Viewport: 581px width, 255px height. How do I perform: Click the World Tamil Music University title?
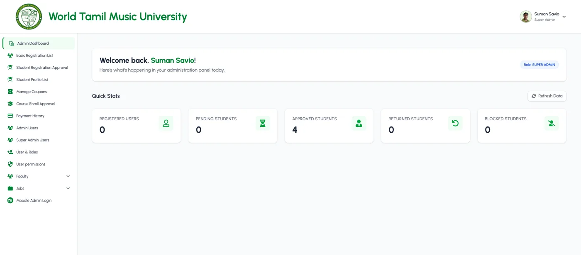click(118, 17)
